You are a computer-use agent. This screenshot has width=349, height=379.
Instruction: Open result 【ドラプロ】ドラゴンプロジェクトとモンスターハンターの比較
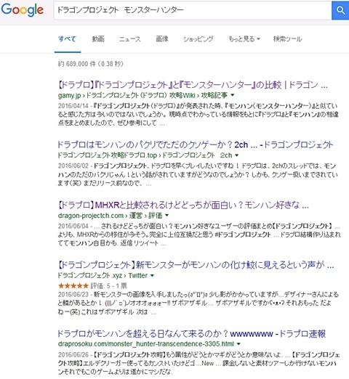pyautogui.click(x=193, y=85)
